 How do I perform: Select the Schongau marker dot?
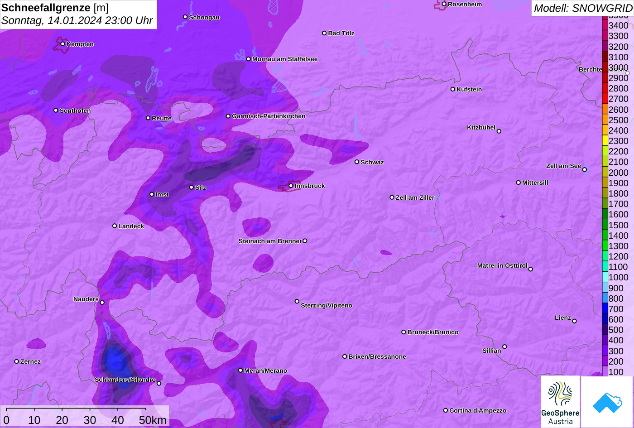tap(185, 17)
